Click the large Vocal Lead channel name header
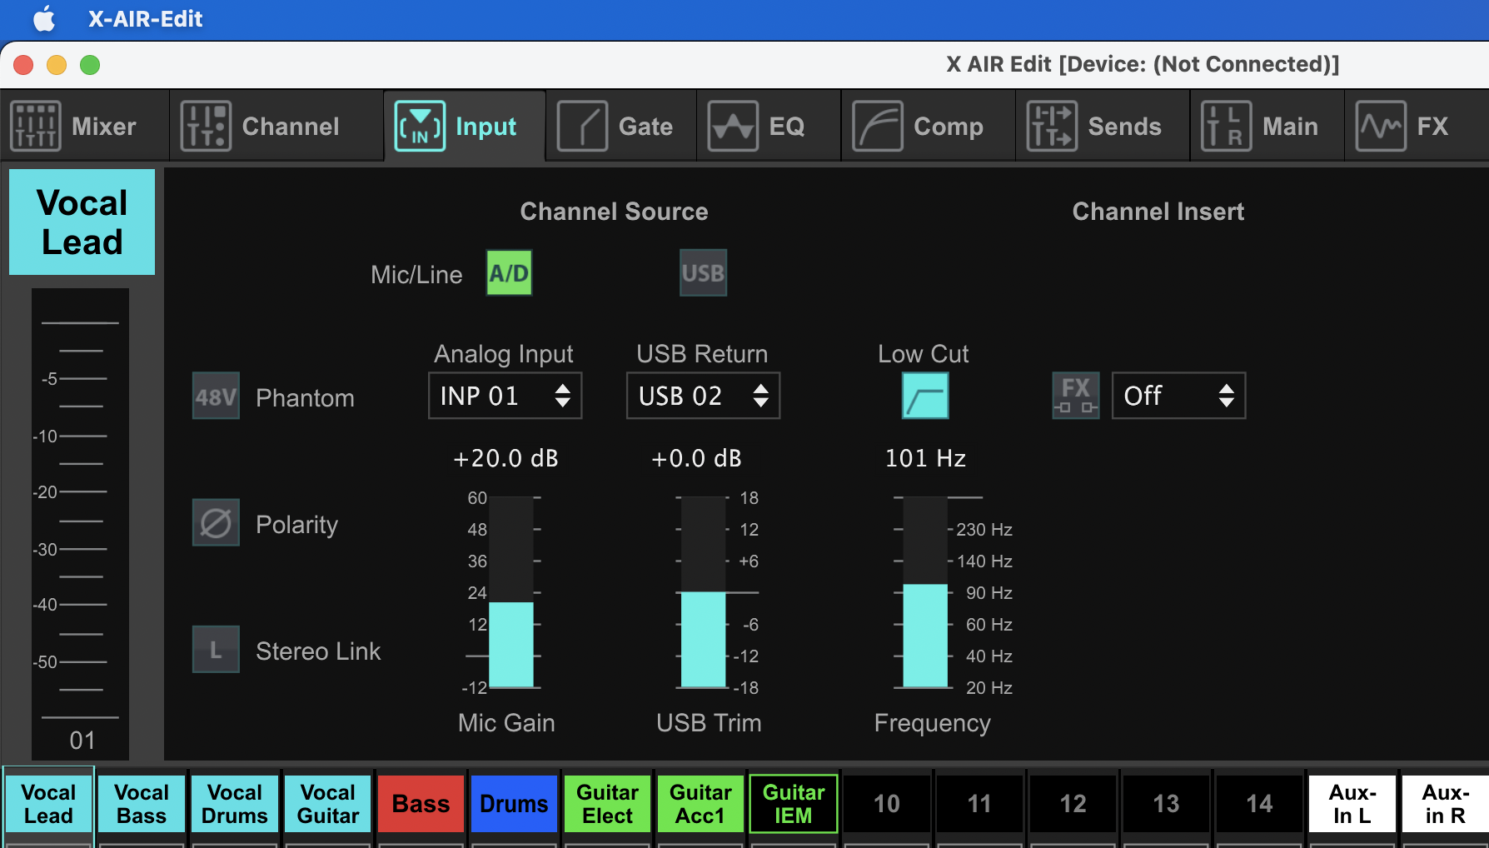The width and height of the screenshot is (1489, 848). [82, 222]
